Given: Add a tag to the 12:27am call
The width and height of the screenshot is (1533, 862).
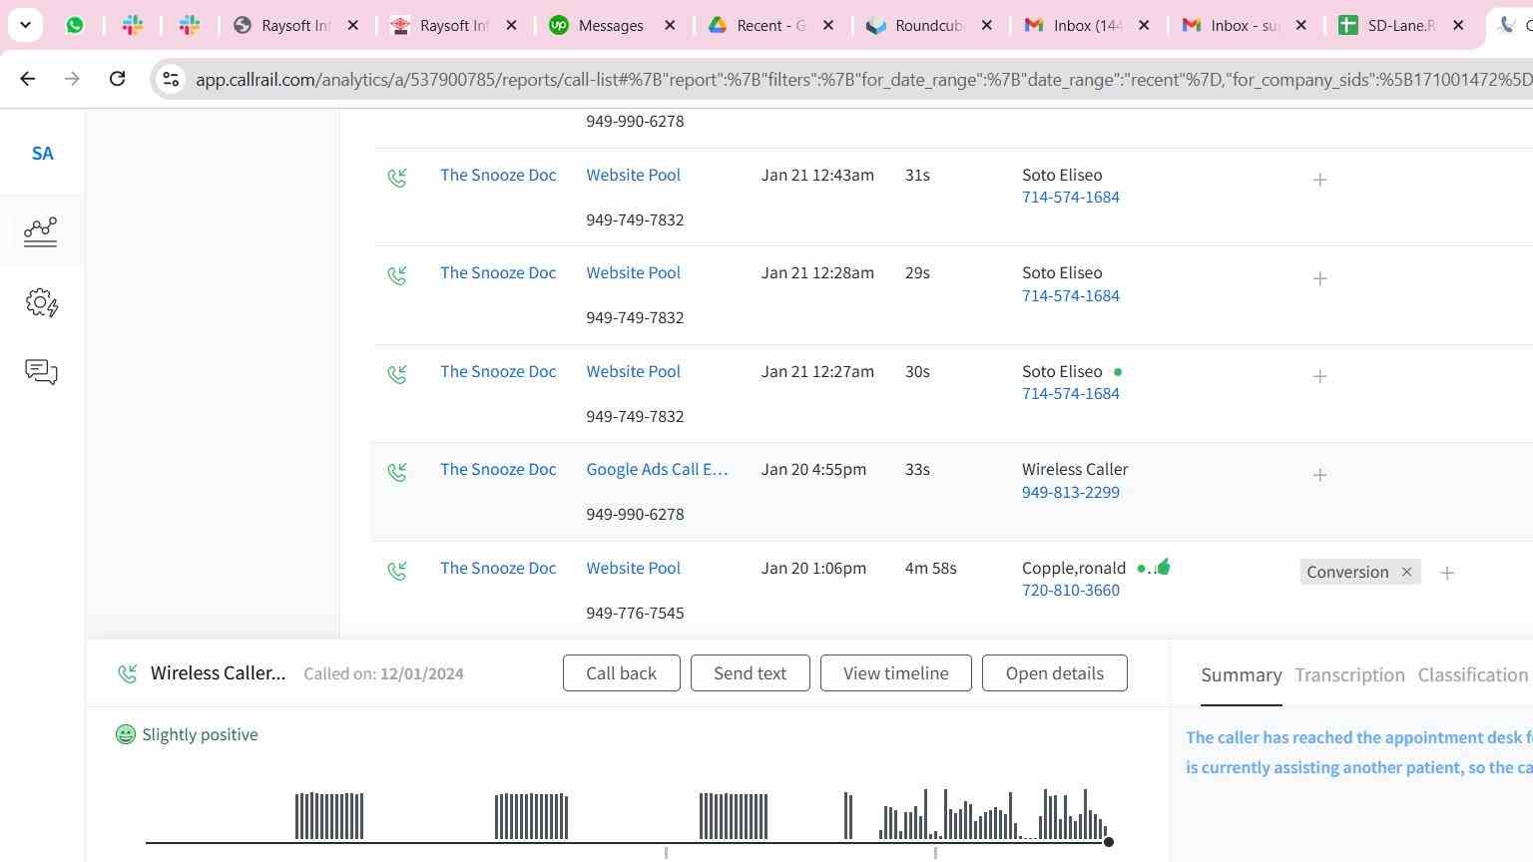Looking at the screenshot, I should pos(1319,376).
